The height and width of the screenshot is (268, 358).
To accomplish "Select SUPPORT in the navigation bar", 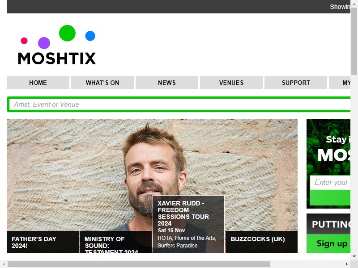I will click(x=296, y=83).
